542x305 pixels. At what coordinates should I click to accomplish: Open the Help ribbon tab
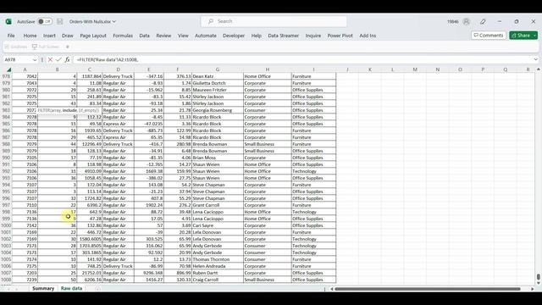tap(256, 36)
